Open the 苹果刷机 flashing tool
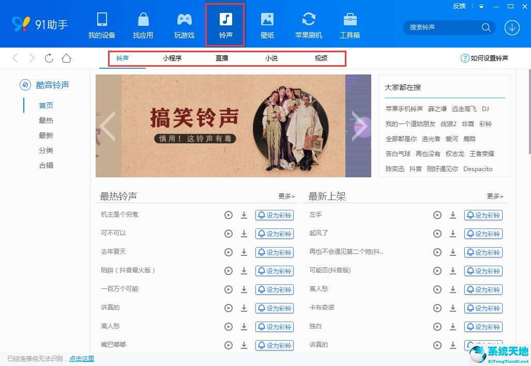The image size is (531, 366). (309, 24)
